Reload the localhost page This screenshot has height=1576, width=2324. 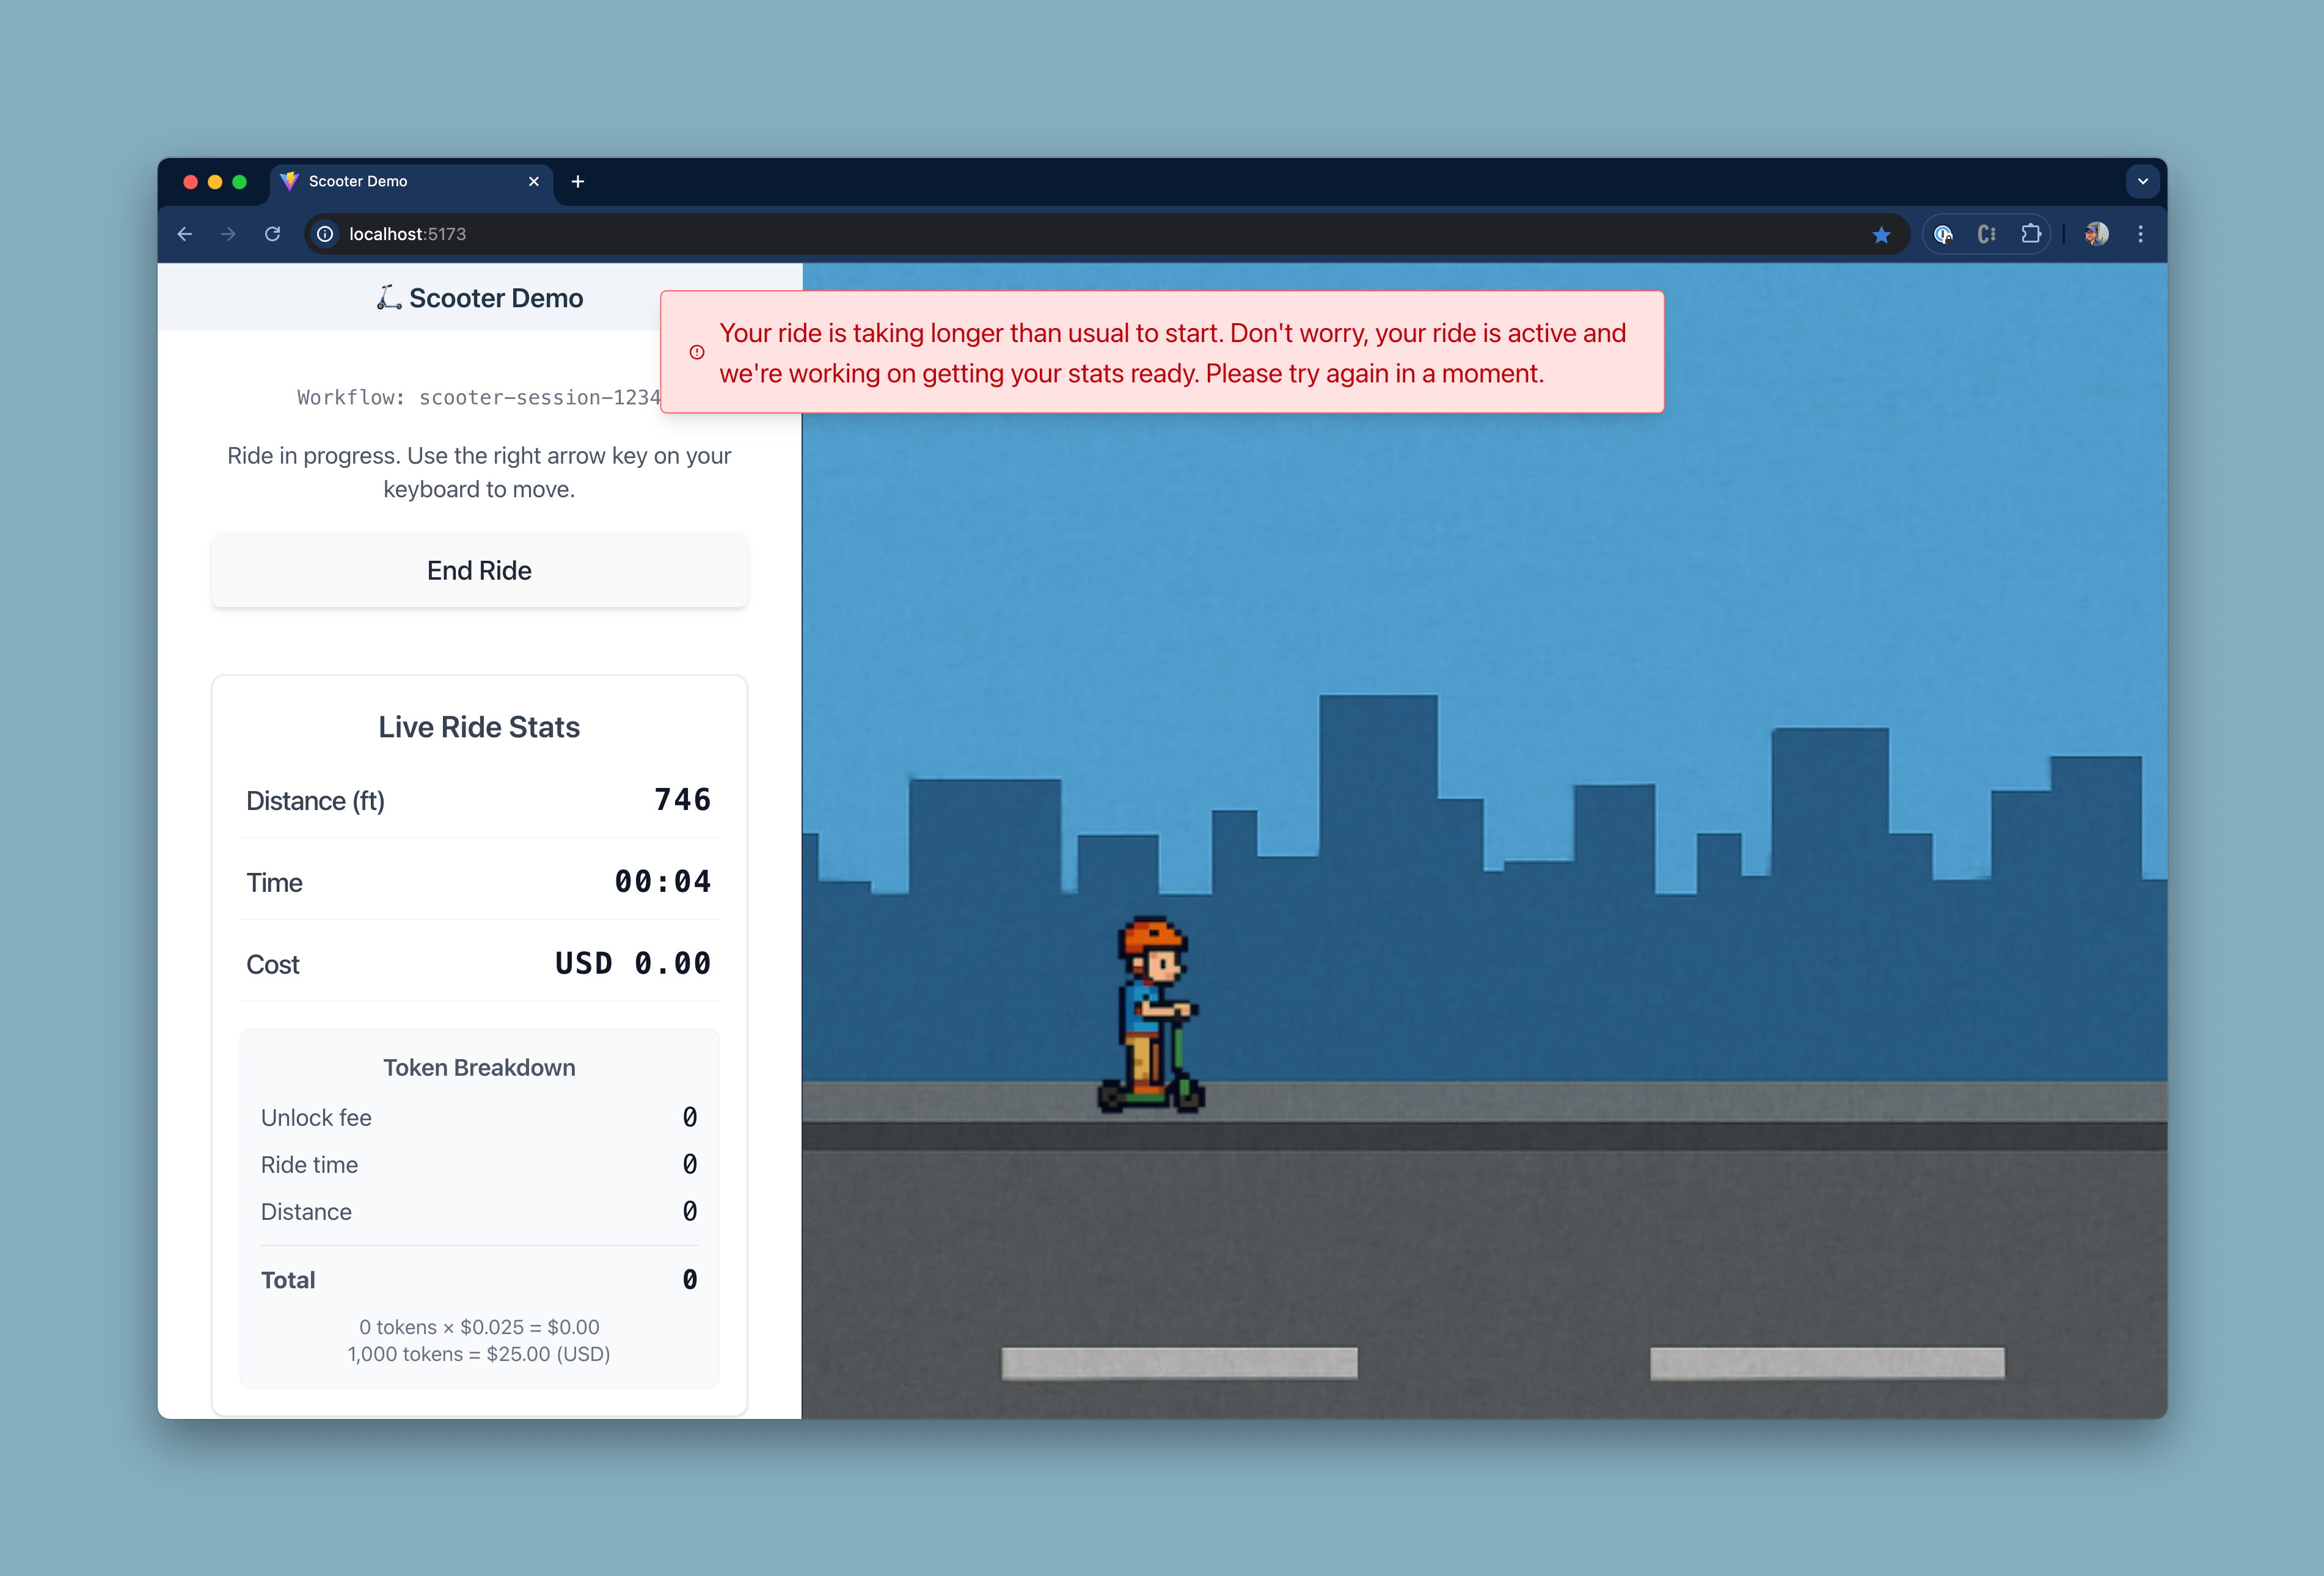272,234
